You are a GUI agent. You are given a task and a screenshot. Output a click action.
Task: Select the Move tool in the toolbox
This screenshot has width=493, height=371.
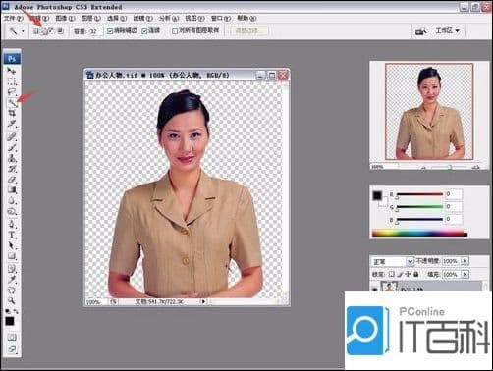(12, 71)
